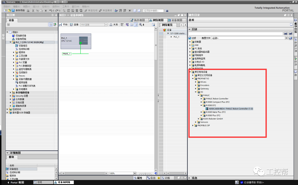The width and height of the screenshot is (298, 185).
Task: Open an existing project via toolbar icon
Action: (9, 11)
